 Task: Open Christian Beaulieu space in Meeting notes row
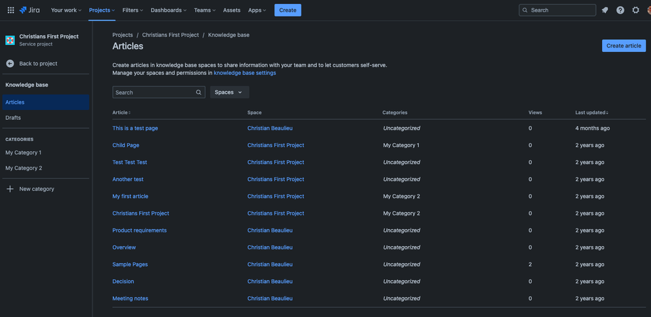(x=270, y=298)
